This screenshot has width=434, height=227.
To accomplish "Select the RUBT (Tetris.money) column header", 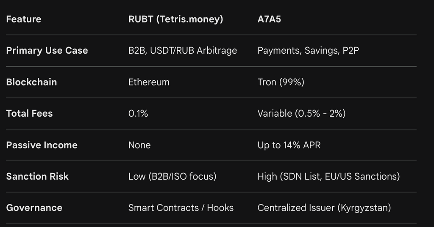I will (x=175, y=19).
